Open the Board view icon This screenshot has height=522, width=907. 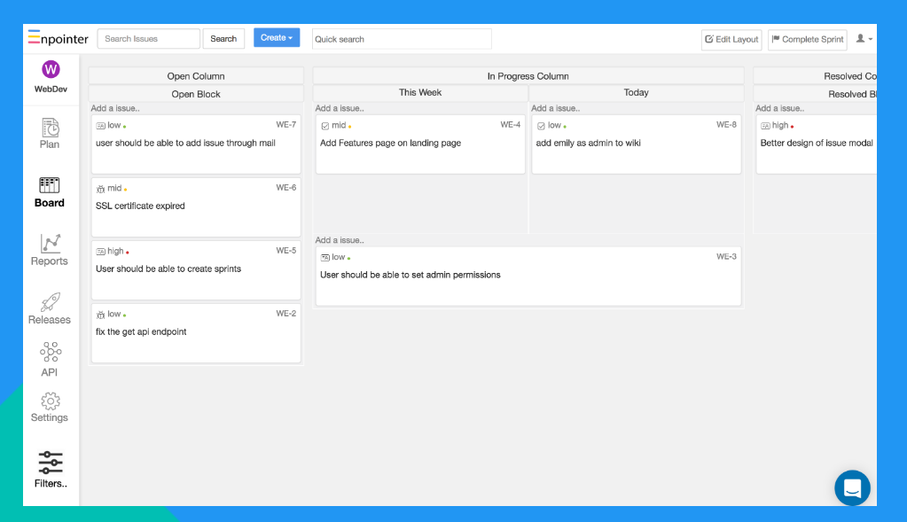coord(49,185)
